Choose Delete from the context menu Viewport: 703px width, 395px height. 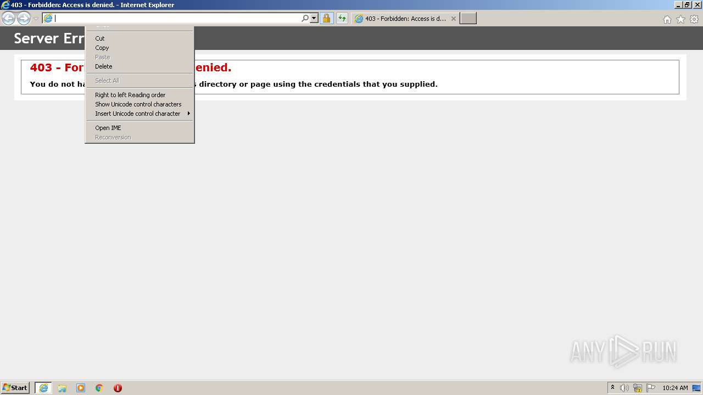140,66
